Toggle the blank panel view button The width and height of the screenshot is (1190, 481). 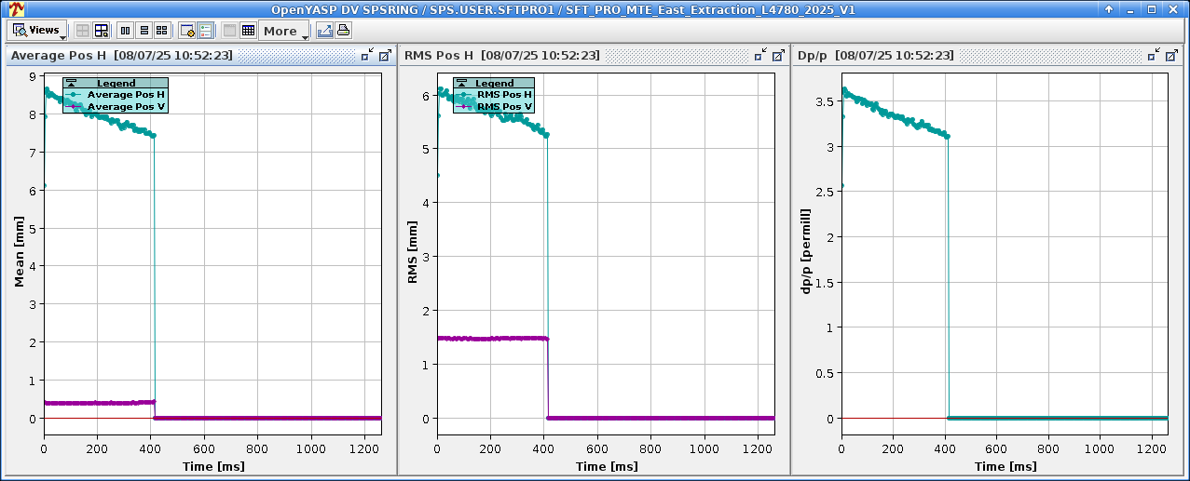[230, 31]
